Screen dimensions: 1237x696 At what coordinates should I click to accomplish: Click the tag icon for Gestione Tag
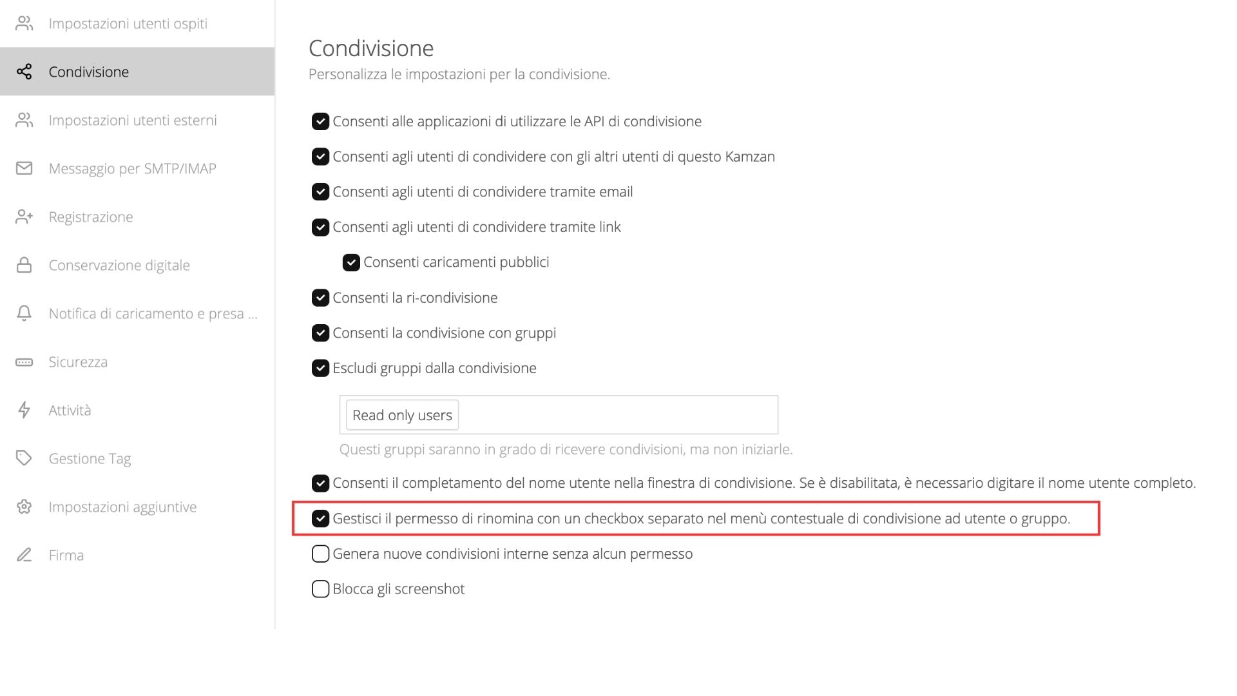[24, 458]
